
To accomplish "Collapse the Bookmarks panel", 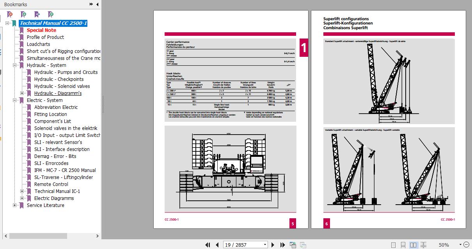I will point(96,4).
